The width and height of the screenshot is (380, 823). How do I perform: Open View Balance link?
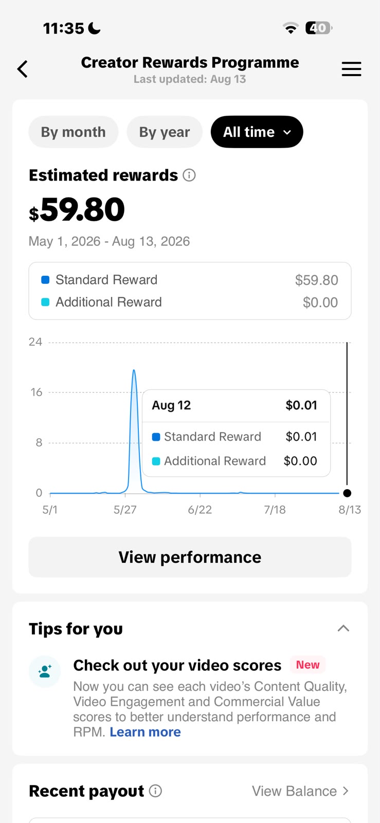coord(294,791)
